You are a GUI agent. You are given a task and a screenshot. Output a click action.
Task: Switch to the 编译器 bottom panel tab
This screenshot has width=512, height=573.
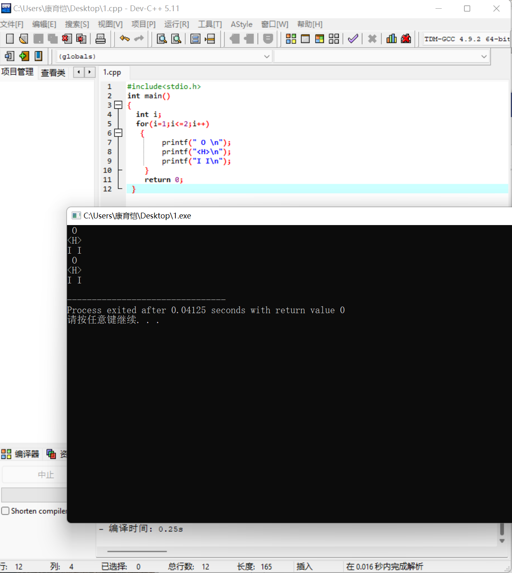(x=21, y=454)
